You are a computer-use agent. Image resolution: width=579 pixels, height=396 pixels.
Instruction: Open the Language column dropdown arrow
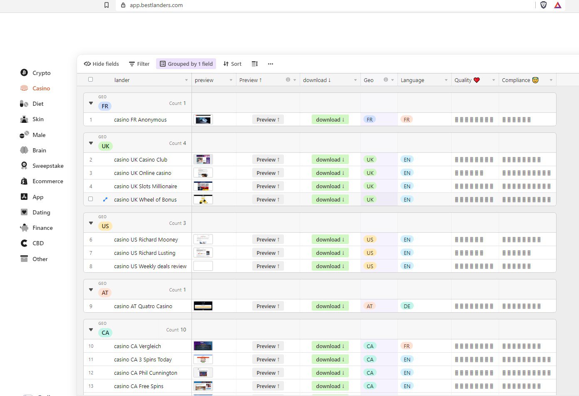[446, 80]
